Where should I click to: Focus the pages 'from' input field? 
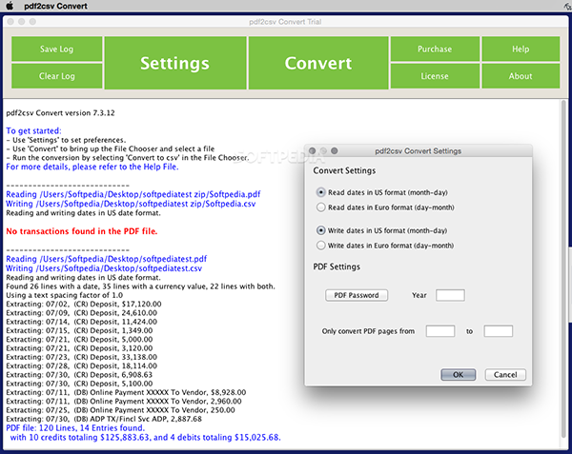(x=440, y=331)
